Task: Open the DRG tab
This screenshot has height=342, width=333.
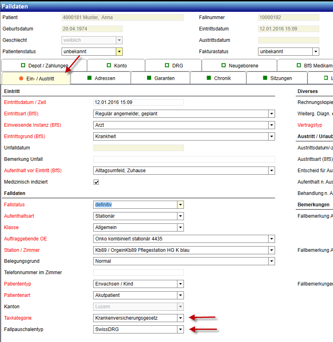Action: 173,65
